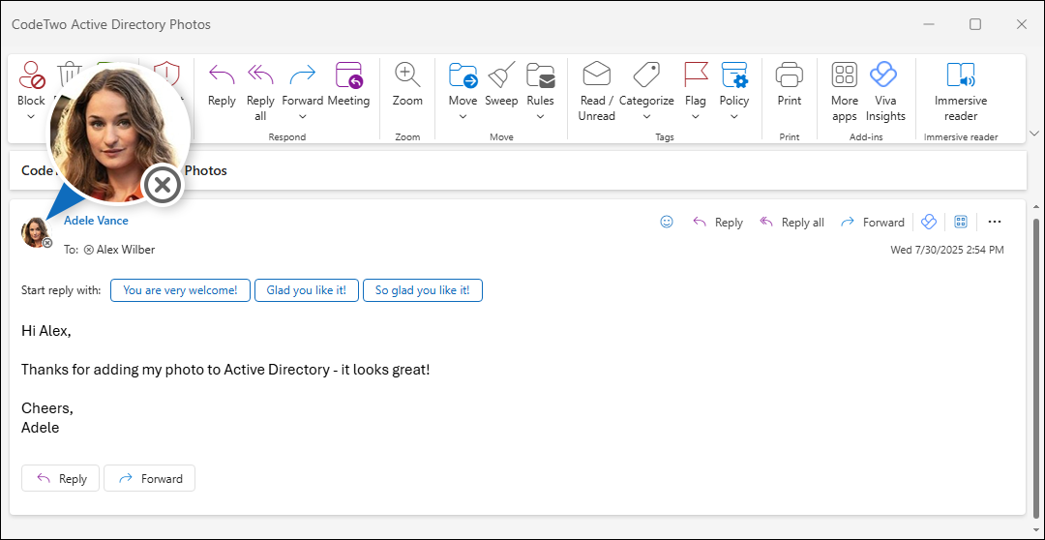The height and width of the screenshot is (540, 1045).
Task: Click the Forward icon in the ribbon
Action: coord(303,75)
